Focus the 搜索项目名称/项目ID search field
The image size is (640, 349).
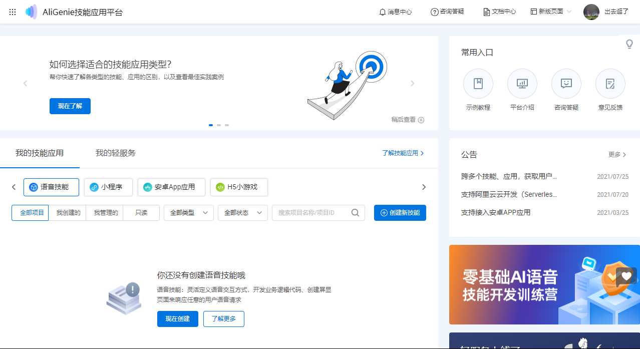point(318,213)
